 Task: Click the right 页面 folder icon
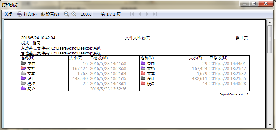click(143, 63)
